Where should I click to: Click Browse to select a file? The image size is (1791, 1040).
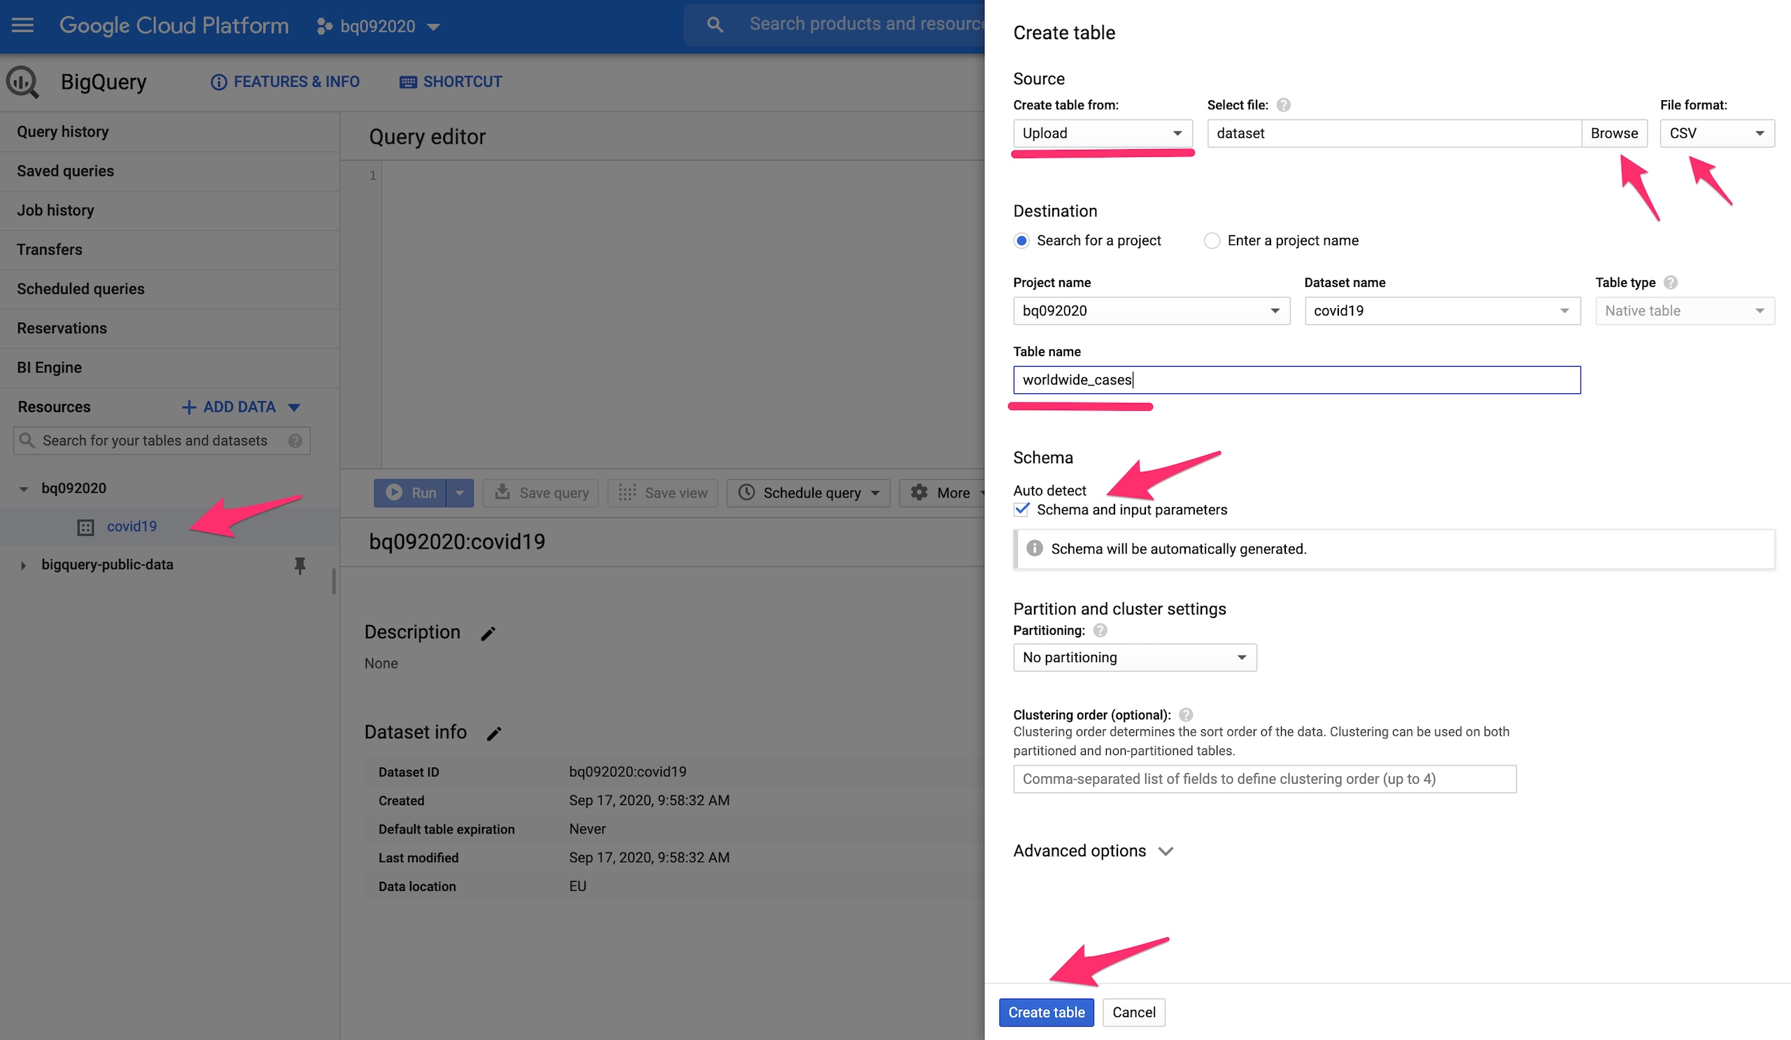pyautogui.click(x=1613, y=134)
